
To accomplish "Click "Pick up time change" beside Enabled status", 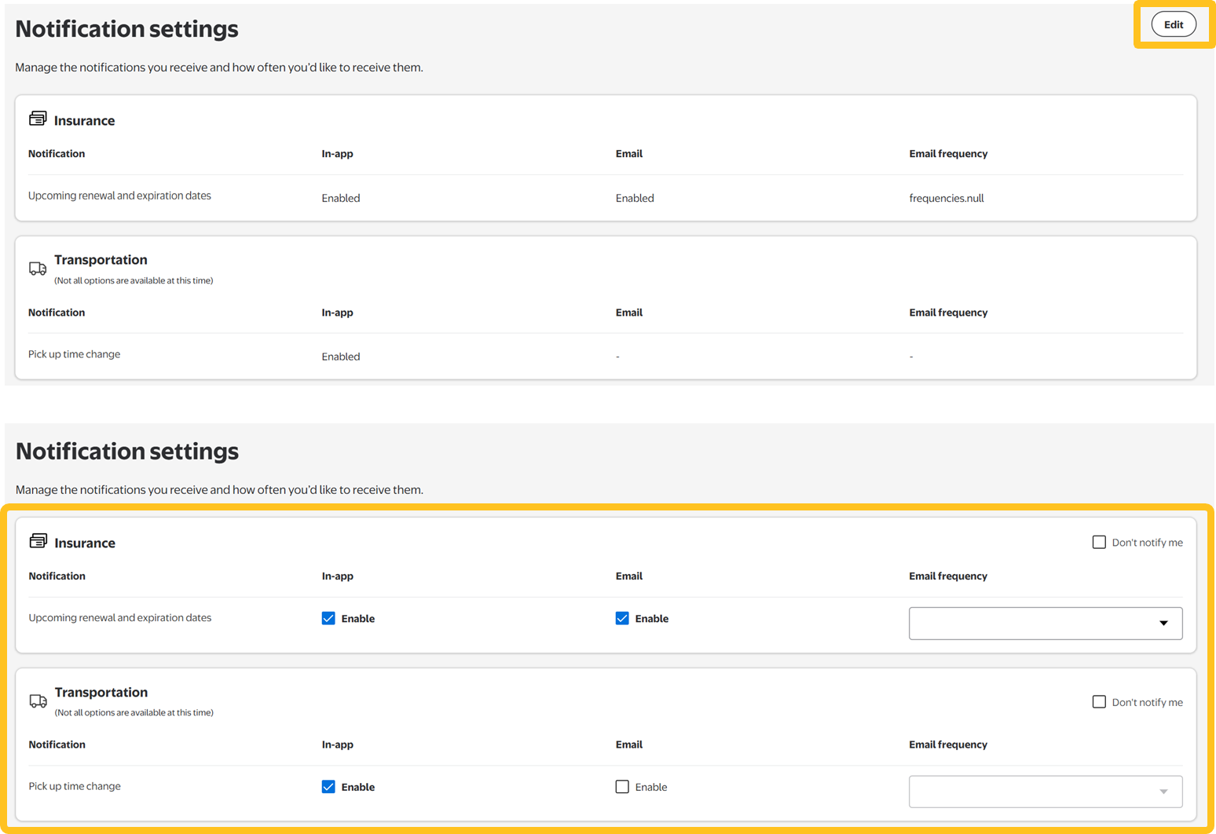I will [x=75, y=354].
